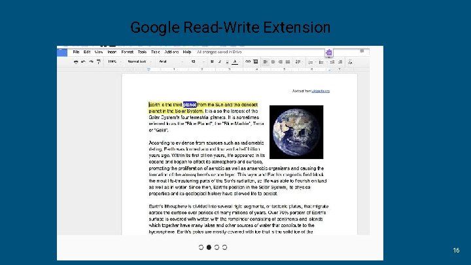This screenshot has height=265, width=471.
Task: Click the blue Docs home icon
Action: point(62,52)
